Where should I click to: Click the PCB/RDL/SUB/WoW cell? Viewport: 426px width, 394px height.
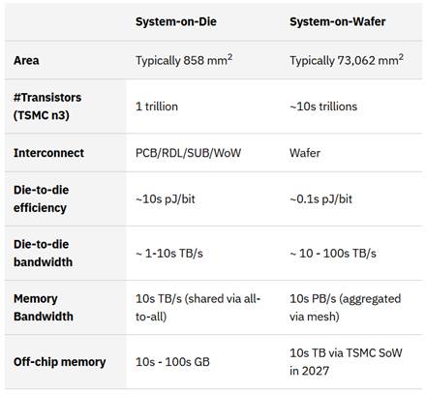click(x=188, y=153)
